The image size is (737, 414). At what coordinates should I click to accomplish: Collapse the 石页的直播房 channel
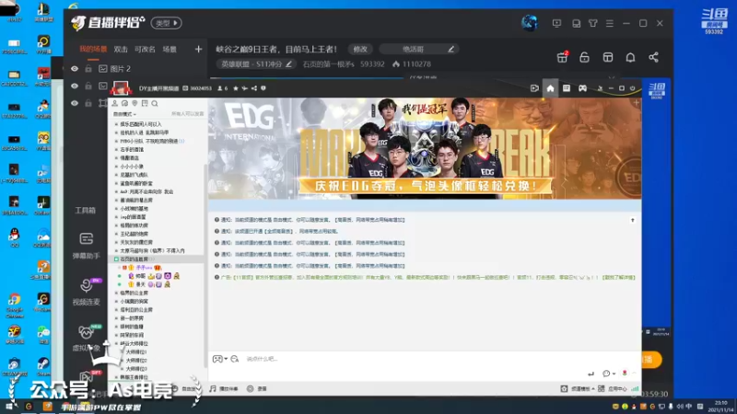click(x=117, y=259)
